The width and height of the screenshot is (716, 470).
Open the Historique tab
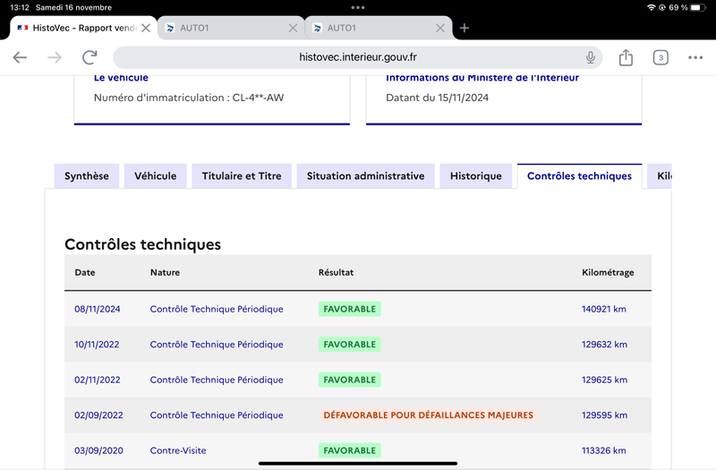coord(476,175)
